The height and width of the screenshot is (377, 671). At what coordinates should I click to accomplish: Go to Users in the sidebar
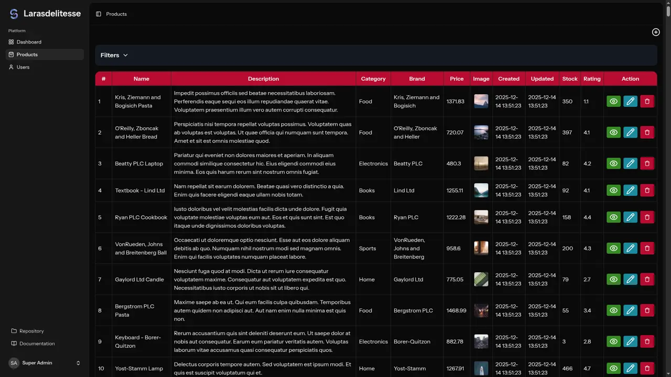pos(23,67)
